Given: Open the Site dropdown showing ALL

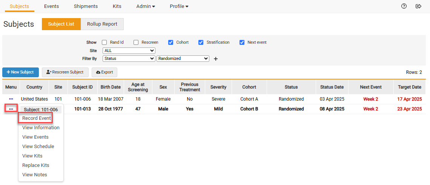Looking at the screenshot, I should [129, 50].
